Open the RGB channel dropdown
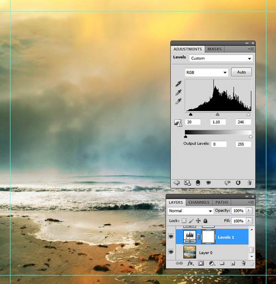 click(206, 73)
